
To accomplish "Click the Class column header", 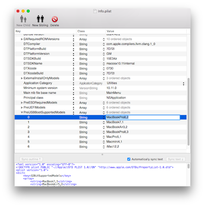I will 91,31.
